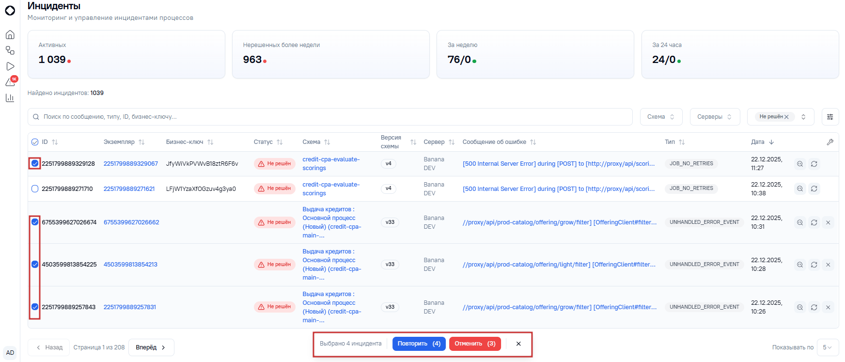View details for incident 6755399627026674

800,222
